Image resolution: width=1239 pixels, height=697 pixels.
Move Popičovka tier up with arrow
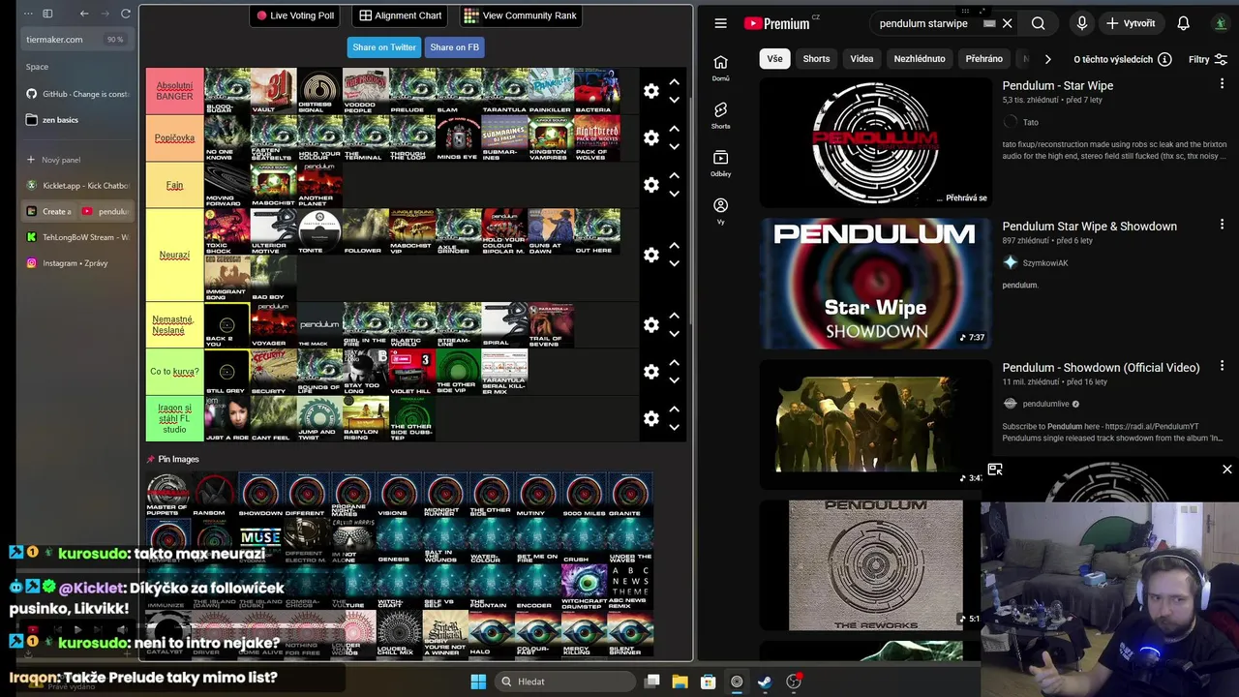coord(675,129)
